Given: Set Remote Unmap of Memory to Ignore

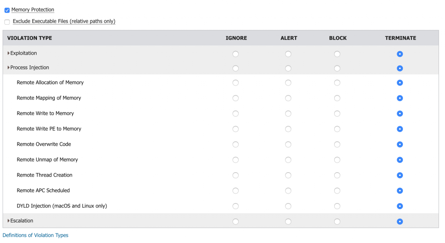Looking at the screenshot, I should click(236, 160).
